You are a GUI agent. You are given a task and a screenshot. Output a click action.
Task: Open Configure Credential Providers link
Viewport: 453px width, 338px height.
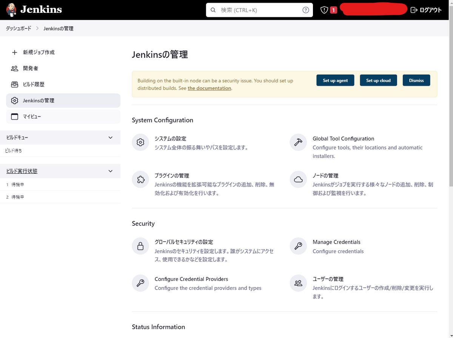[x=191, y=279]
